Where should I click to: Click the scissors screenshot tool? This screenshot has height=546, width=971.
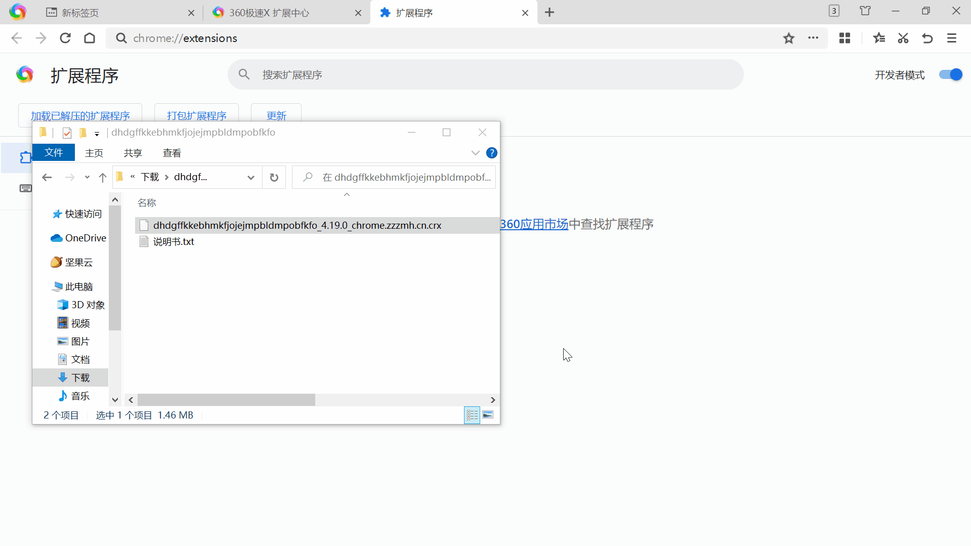[903, 38]
